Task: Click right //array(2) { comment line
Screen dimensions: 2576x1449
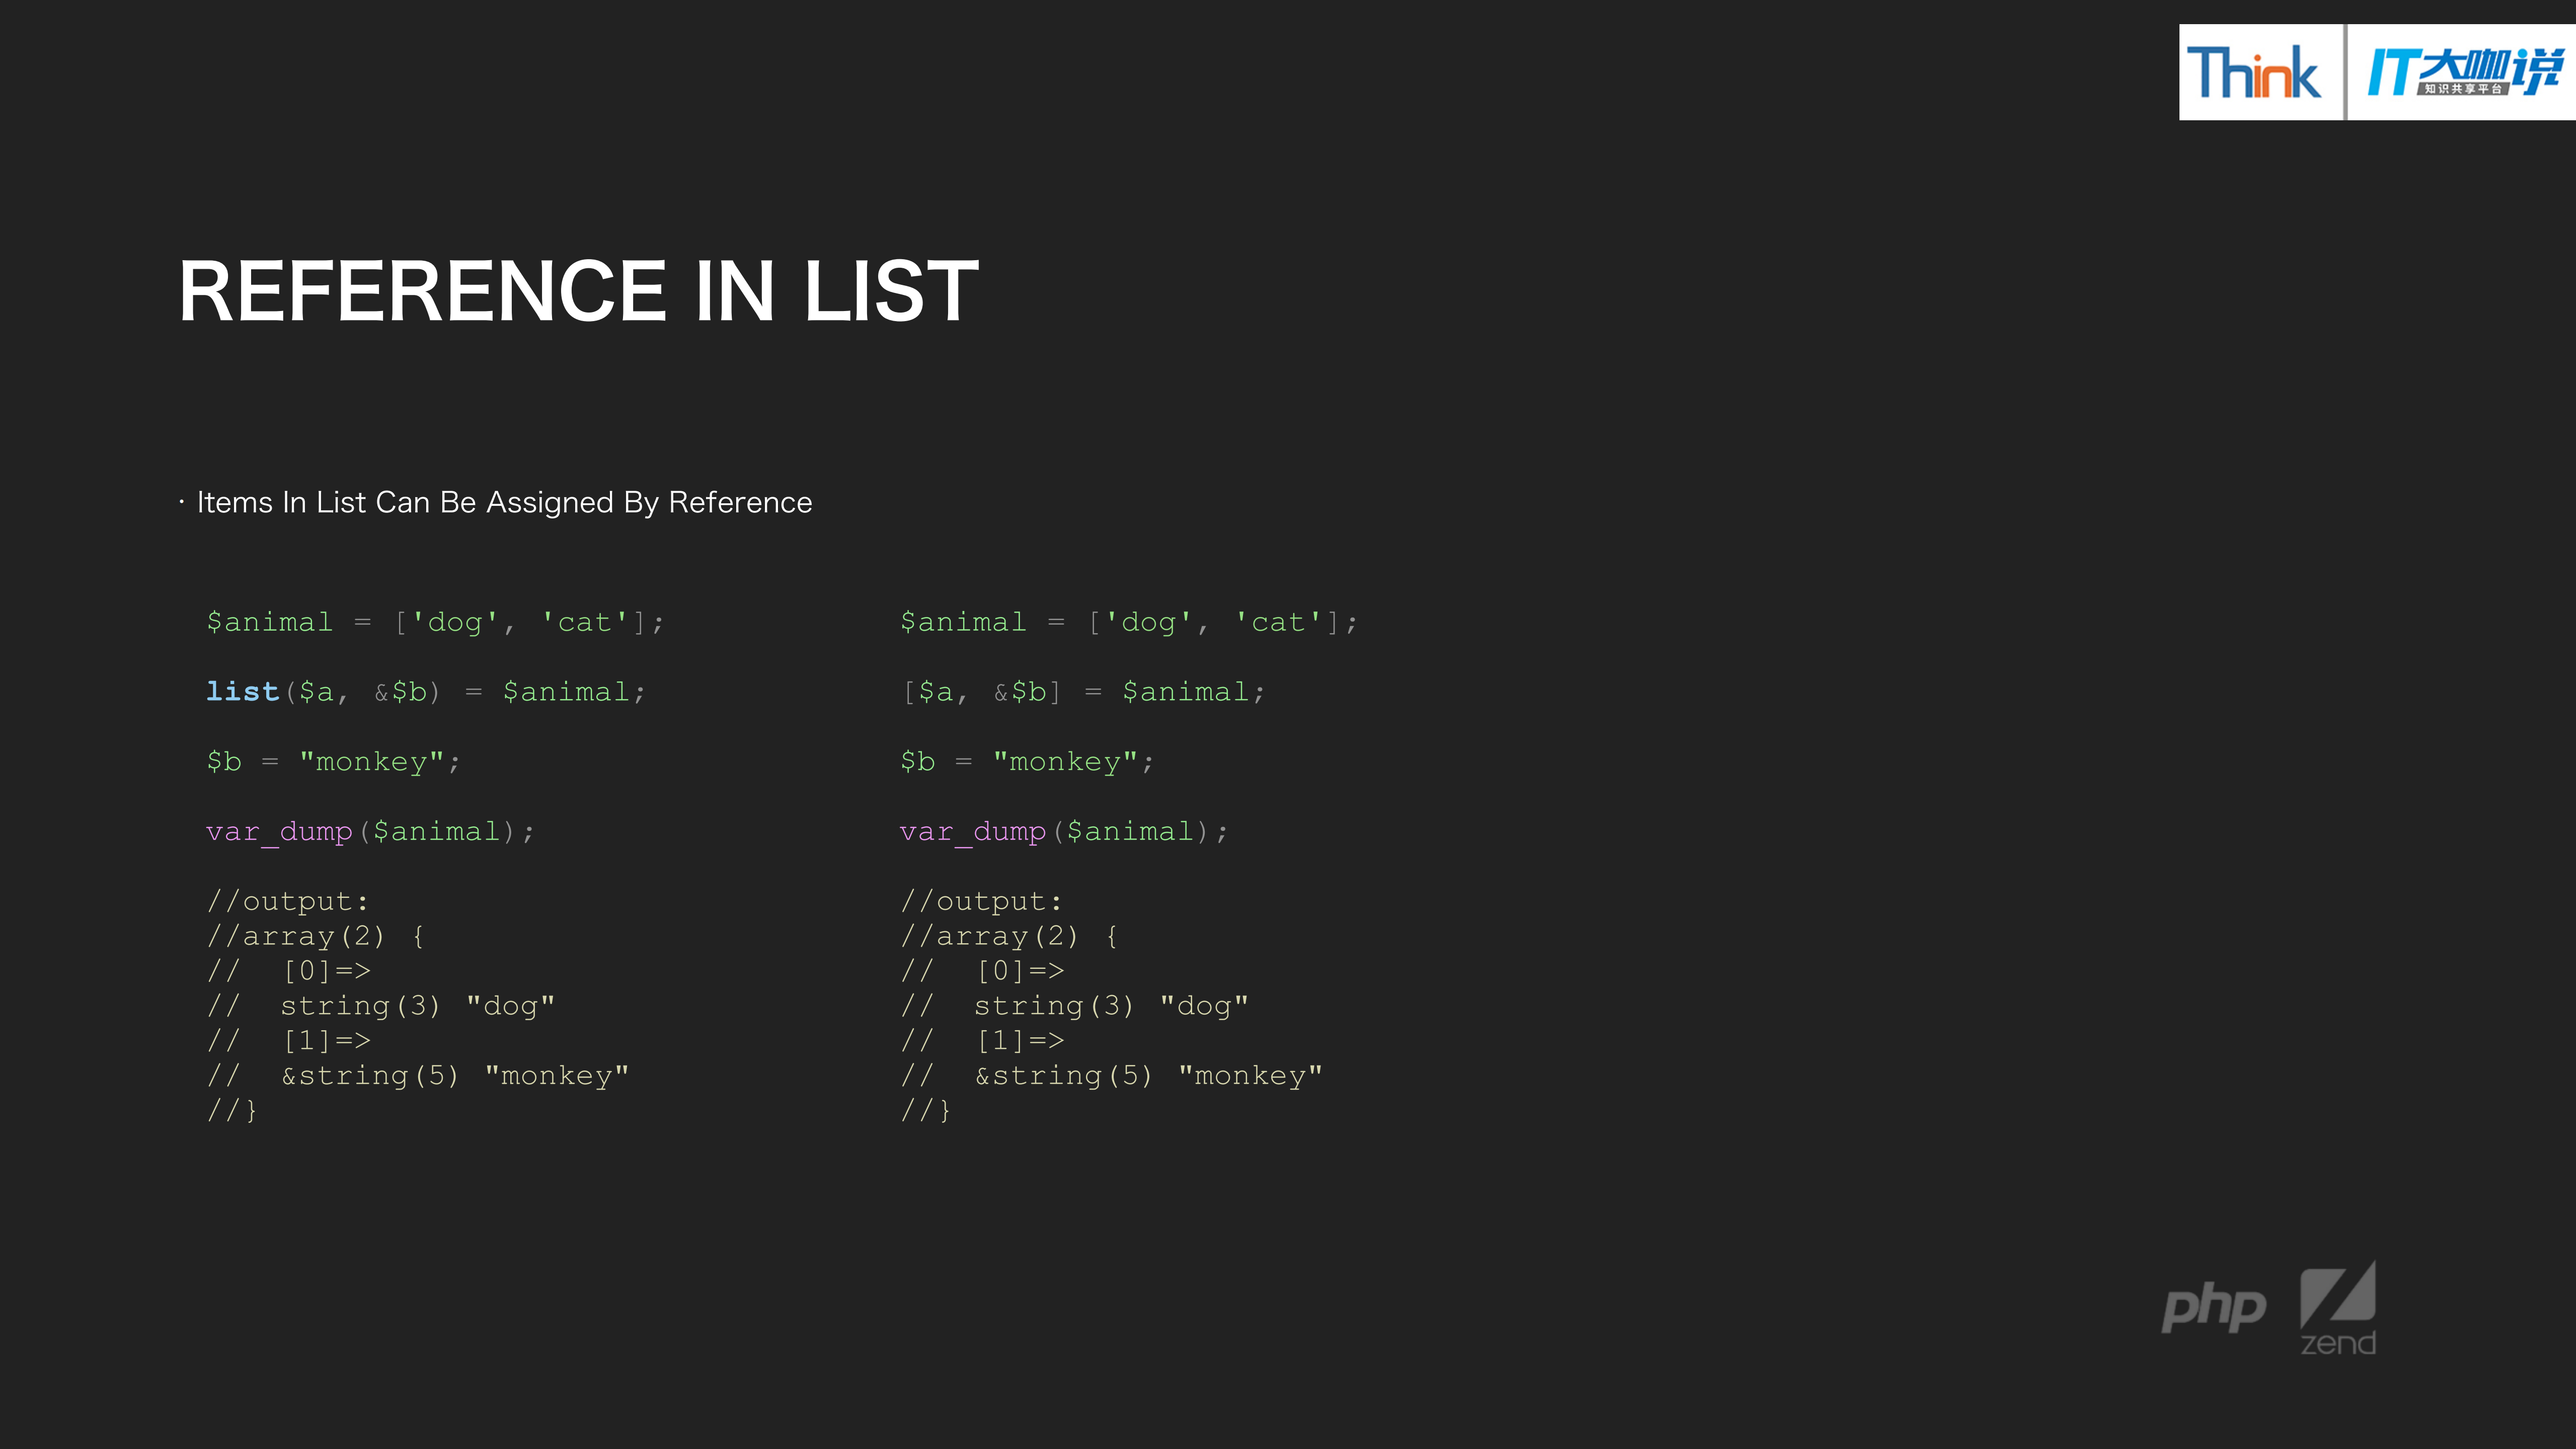Action: (1008, 936)
